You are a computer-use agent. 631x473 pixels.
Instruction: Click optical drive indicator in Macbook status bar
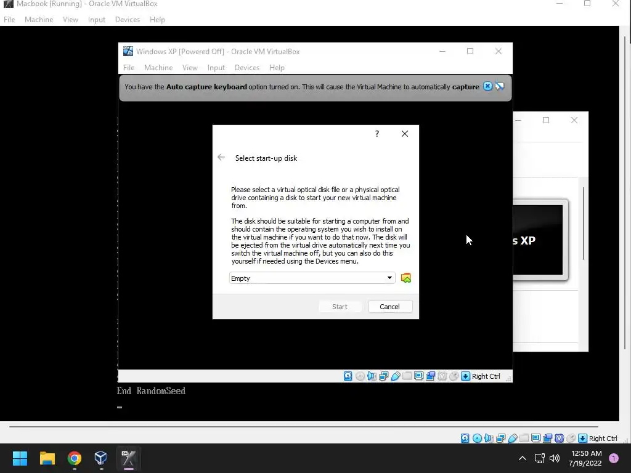pyautogui.click(x=478, y=438)
